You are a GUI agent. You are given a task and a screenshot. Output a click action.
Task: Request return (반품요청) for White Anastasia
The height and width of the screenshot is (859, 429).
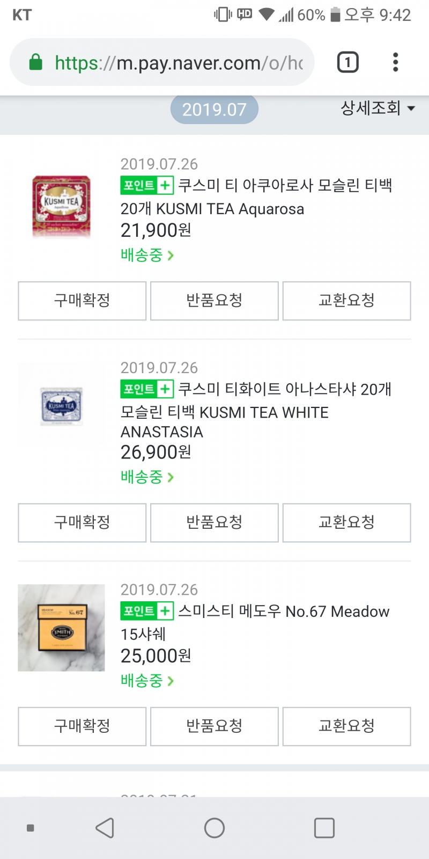[x=214, y=522]
